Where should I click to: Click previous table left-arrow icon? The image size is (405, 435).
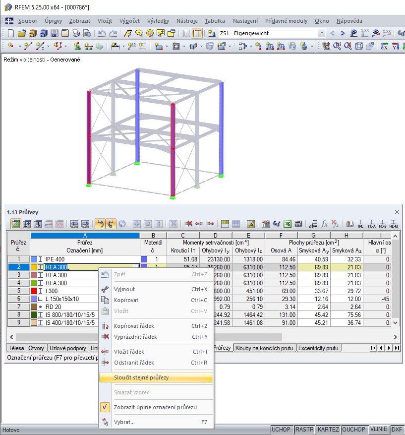click(74, 224)
